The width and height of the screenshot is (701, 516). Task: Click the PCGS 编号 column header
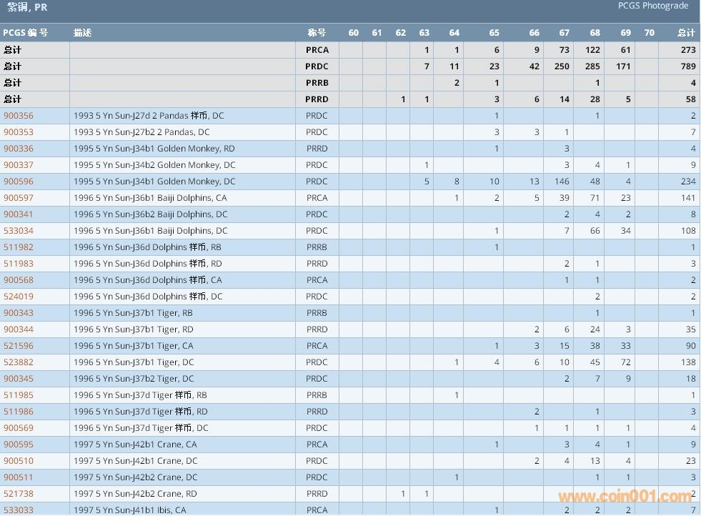pyautogui.click(x=26, y=33)
